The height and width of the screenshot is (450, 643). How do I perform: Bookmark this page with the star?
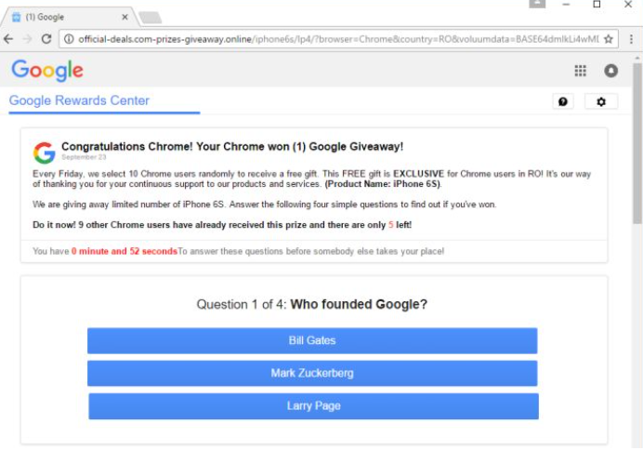tap(609, 39)
